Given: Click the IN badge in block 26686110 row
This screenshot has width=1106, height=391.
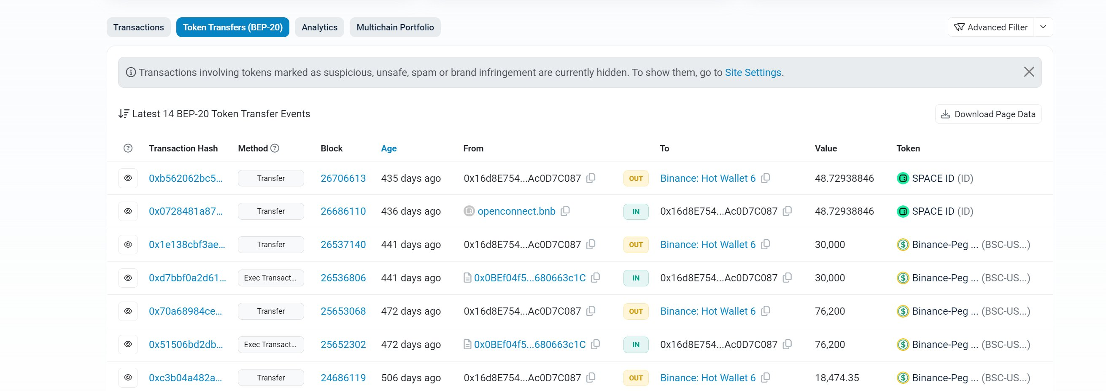Looking at the screenshot, I should (x=635, y=211).
